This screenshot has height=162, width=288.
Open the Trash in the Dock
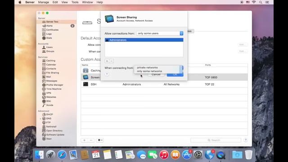tap(248, 155)
